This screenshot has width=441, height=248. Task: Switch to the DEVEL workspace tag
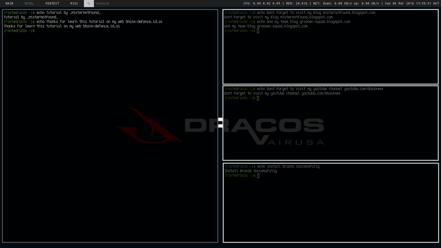click(29, 3)
